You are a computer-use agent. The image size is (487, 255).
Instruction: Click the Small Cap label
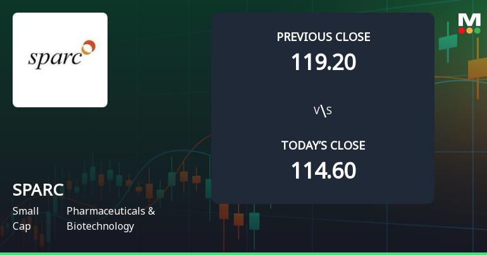(x=25, y=218)
